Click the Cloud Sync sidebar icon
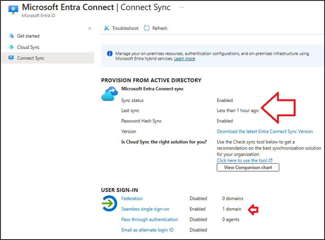 point(11,47)
